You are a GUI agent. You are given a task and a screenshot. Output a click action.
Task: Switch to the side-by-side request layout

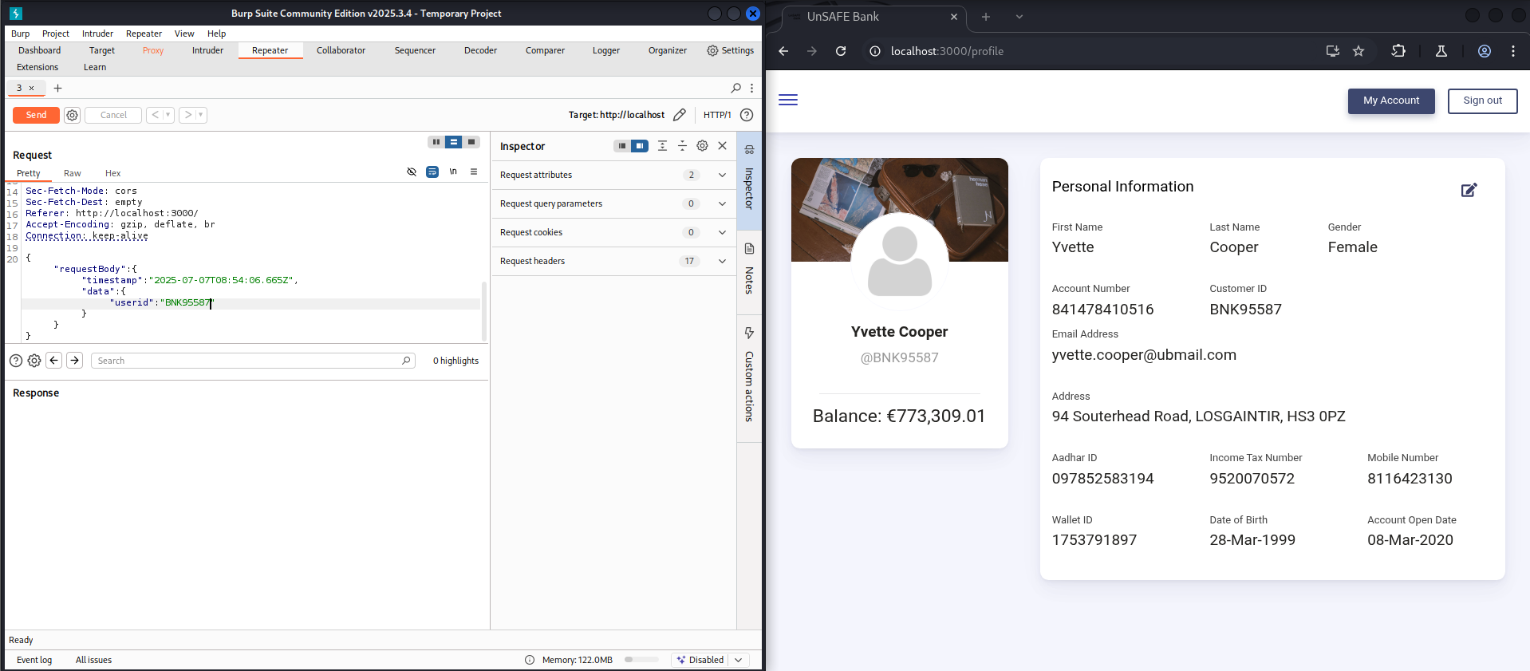pyautogui.click(x=436, y=142)
